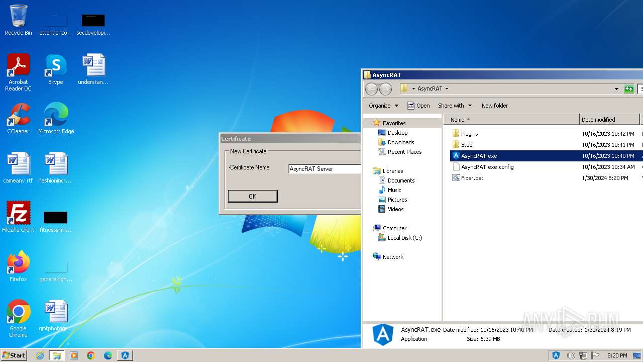
Task: Launch Skype from desktop
Action: pyautogui.click(x=56, y=69)
